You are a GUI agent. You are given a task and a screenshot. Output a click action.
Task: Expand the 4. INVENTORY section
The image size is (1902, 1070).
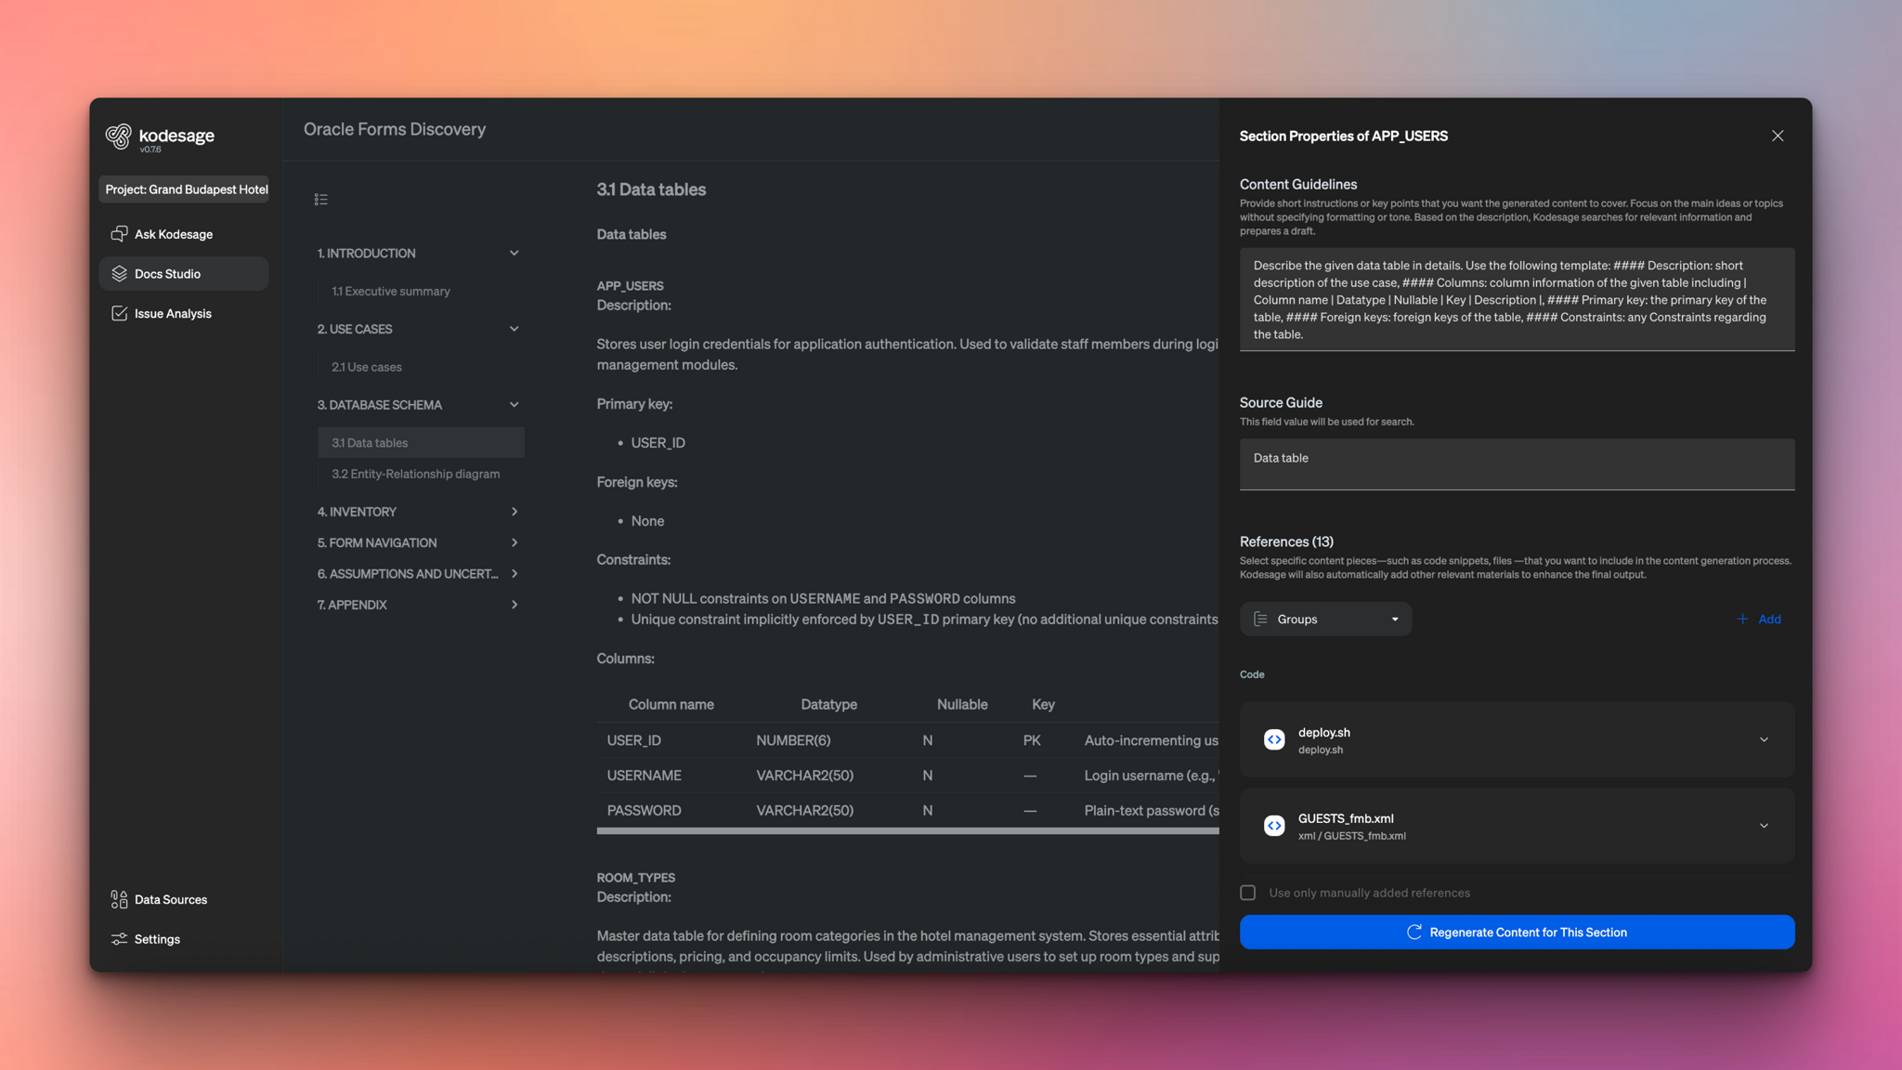pyautogui.click(x=514, y=512)
